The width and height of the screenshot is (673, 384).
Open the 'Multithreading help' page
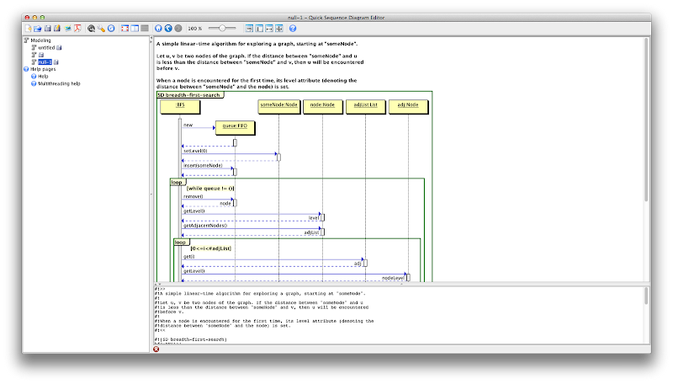tap(59, 83)
